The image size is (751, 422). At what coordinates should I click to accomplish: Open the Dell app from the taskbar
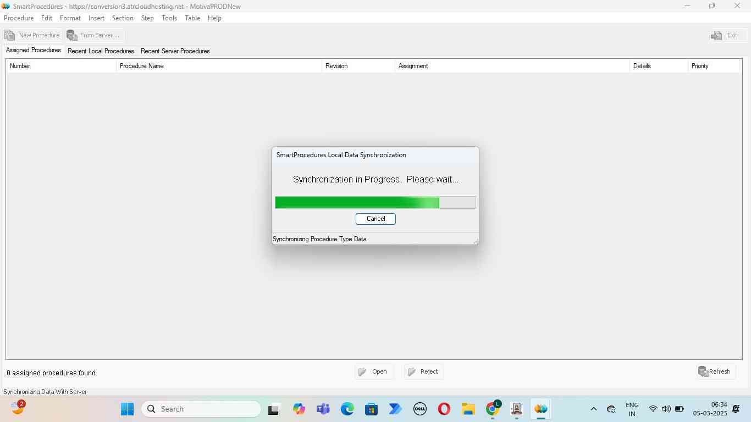(x=420, y=409)
